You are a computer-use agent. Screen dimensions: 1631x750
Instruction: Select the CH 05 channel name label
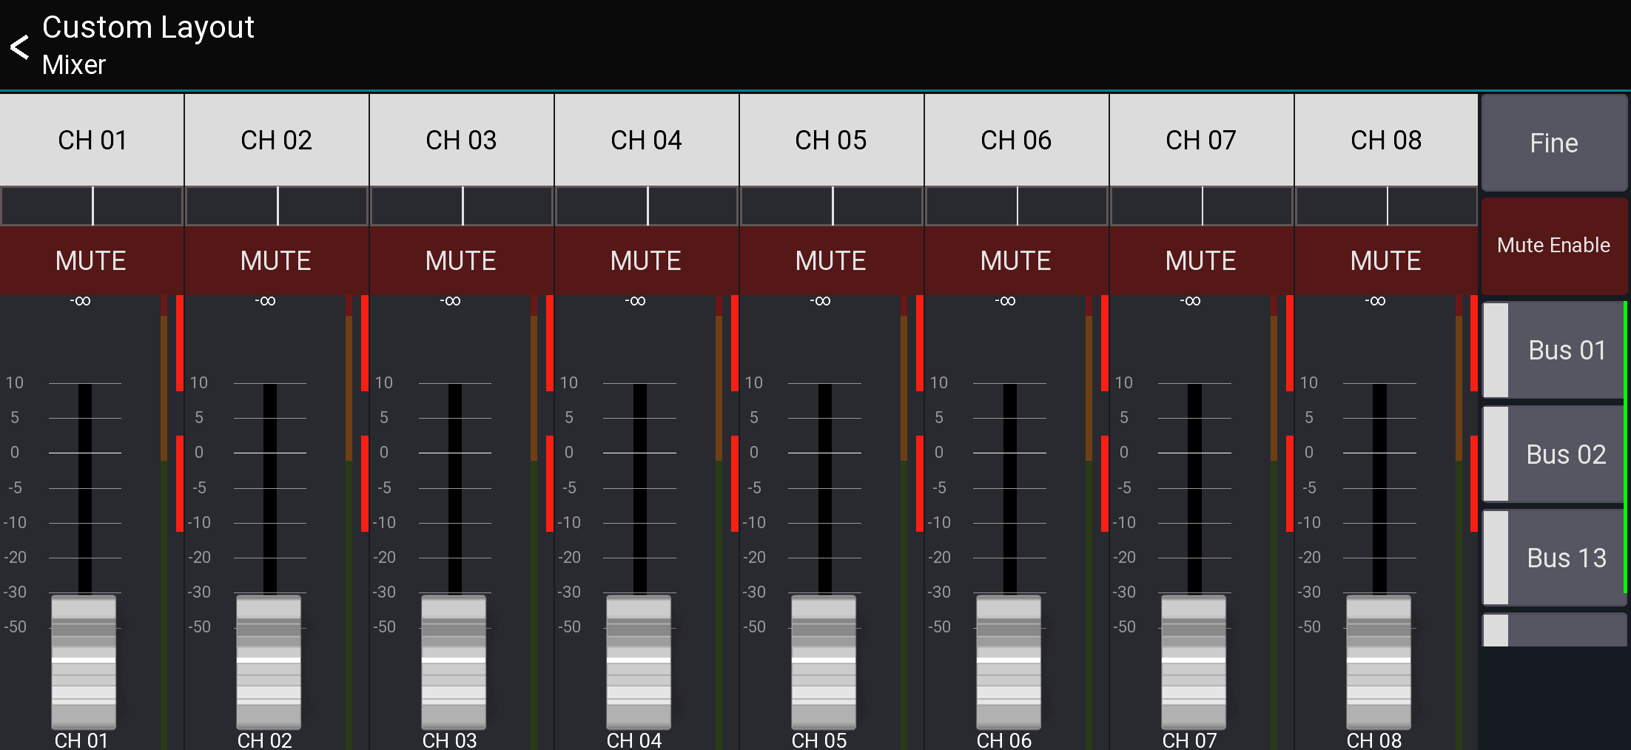pos(820,739)
